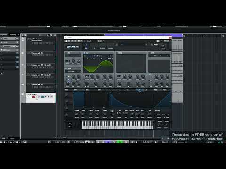The width and height of the screenshot is (226, 169).
Task: Click the OSC A Blend knob
Action: pyautogui.click(x=97, y=77)
